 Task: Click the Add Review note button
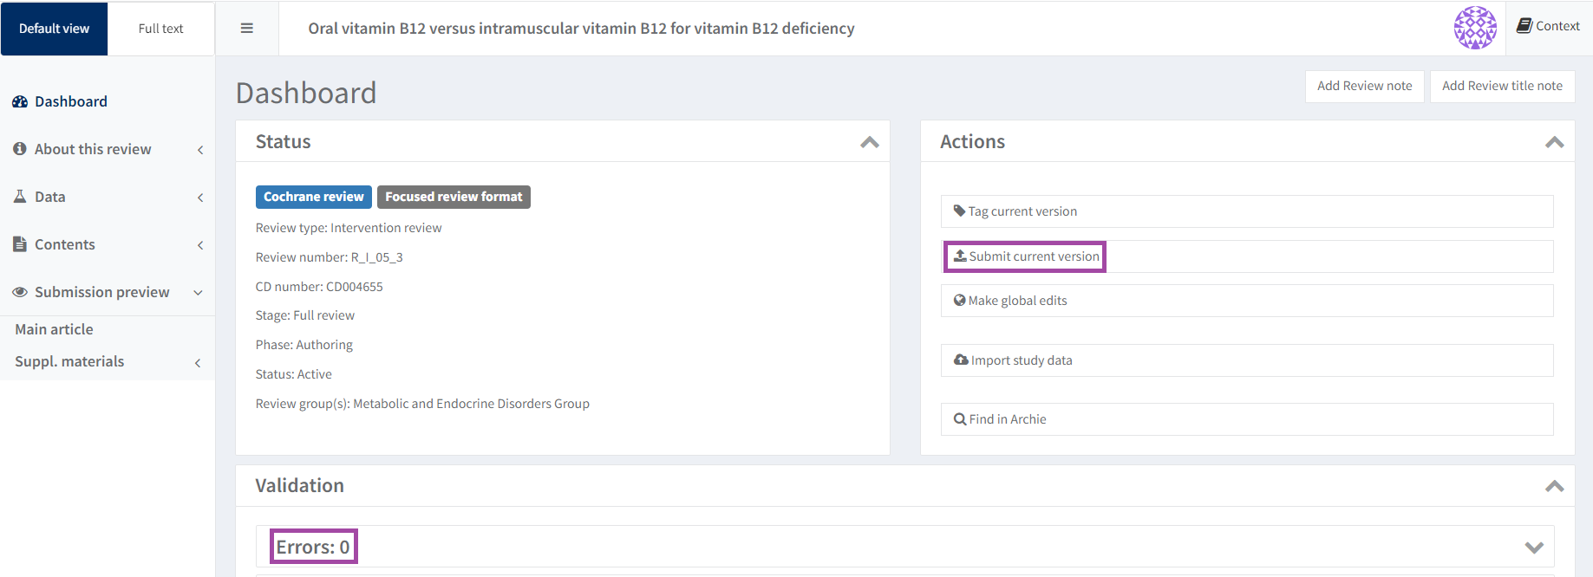pyautogui.click(x=1364, y=86)
